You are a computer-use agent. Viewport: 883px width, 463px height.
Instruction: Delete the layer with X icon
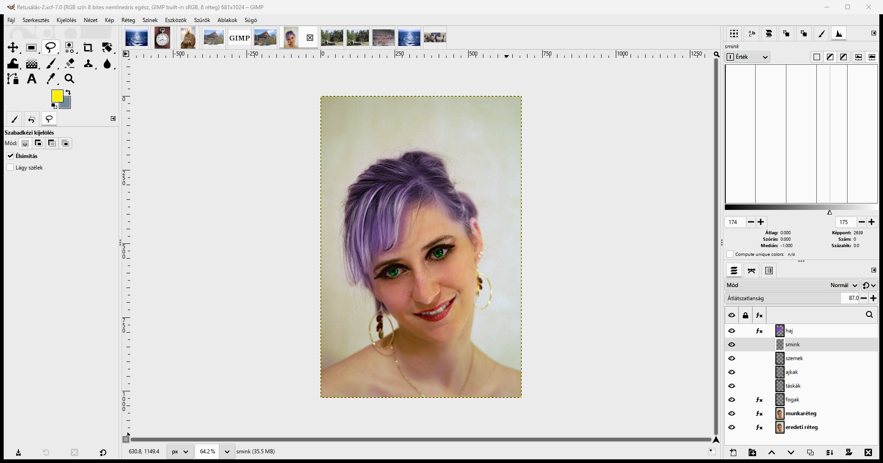868,452
